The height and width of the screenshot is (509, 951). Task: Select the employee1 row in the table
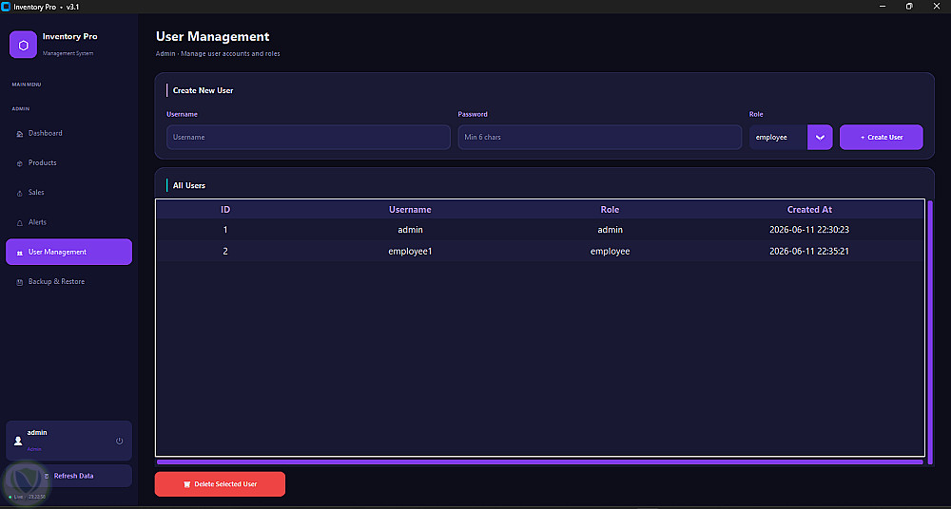point(540,251)
